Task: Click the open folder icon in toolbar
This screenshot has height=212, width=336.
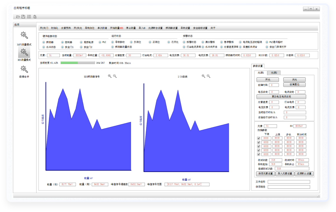Action: pyautogui.click(x=18, y=17)
